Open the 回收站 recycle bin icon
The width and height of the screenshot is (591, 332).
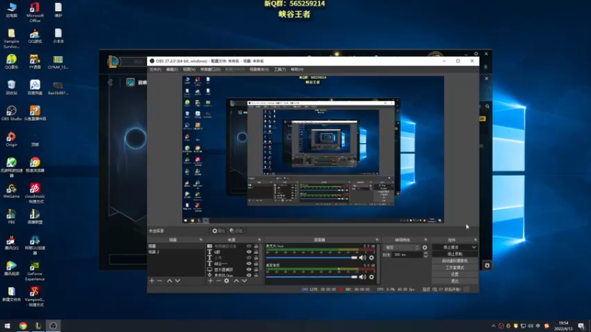coord(11,87)
